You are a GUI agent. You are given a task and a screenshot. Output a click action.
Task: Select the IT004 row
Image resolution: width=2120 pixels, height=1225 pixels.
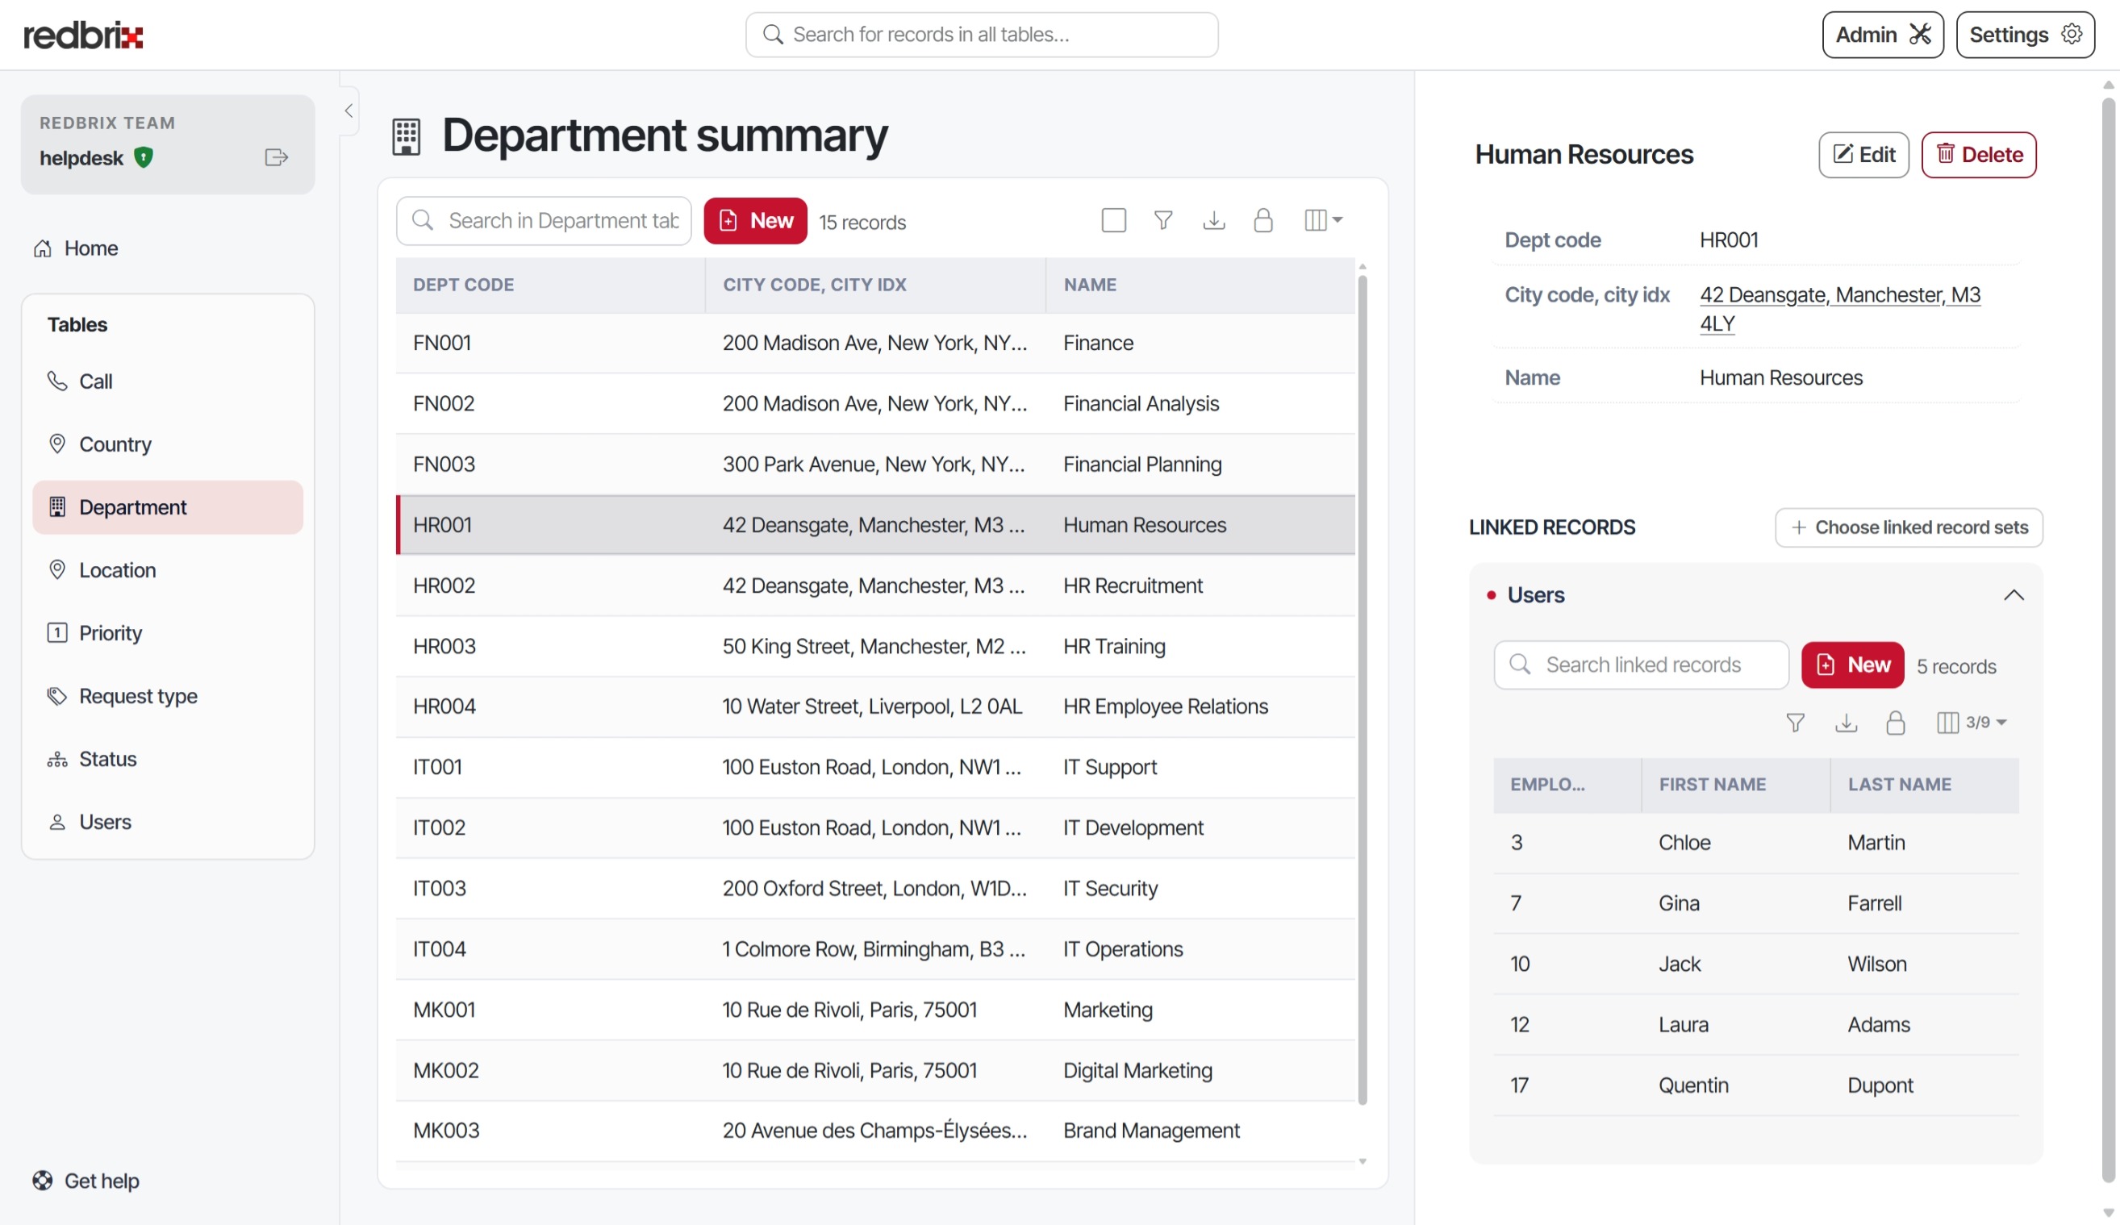click(x=875, y=949)
